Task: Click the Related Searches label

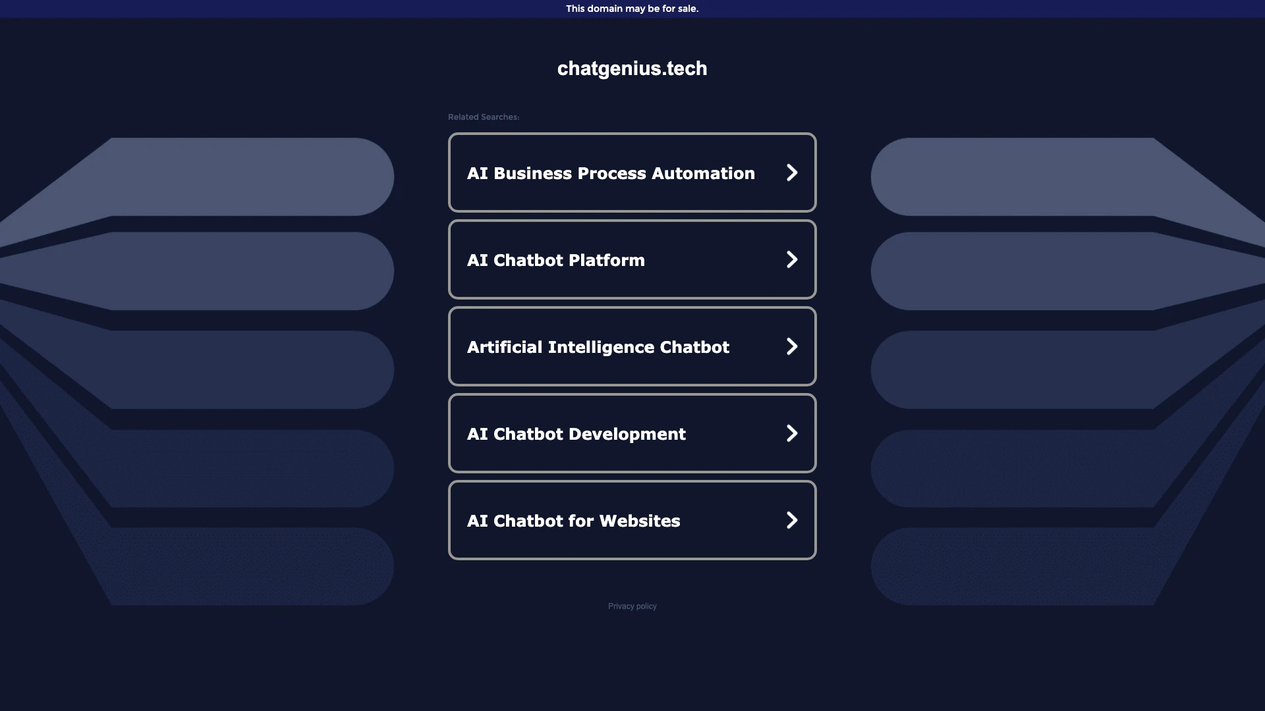Action: [x=483, y=117]
